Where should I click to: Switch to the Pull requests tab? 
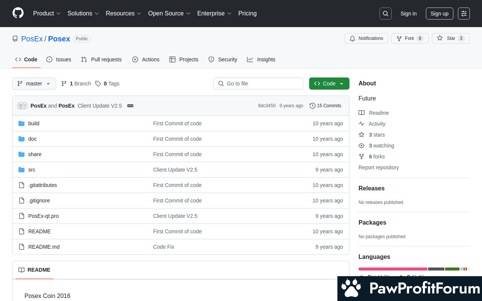[101, 59]
